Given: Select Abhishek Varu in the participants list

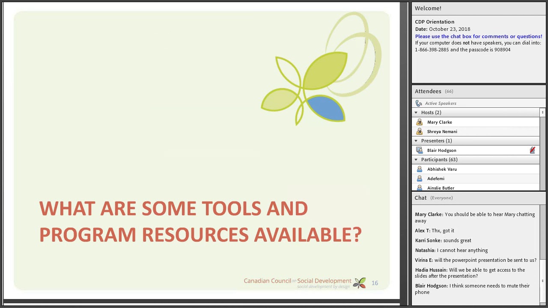Looking at the screenshot, I should click(476, 169).
